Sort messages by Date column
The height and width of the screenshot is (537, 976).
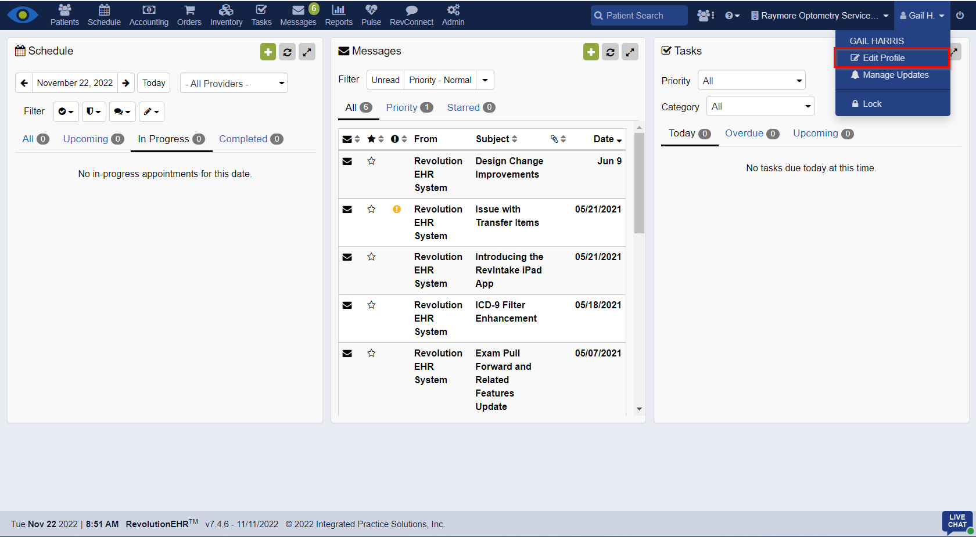pyautogui.click(x=607, y=139)
